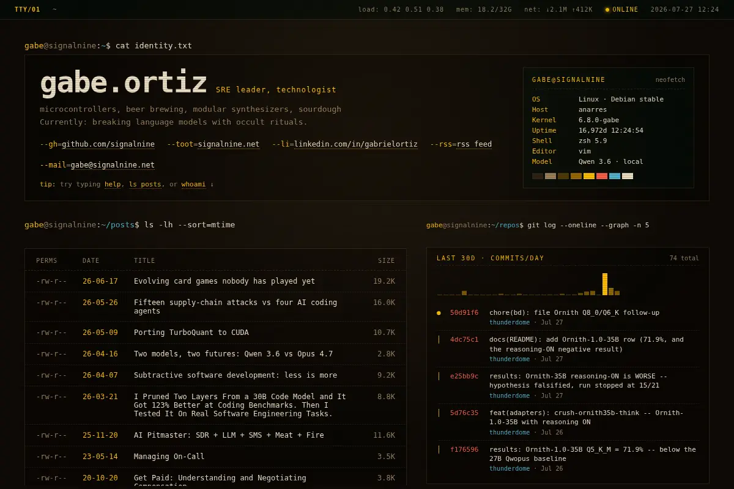Click the TITLE column header
This screenshot has height=489, width=734.
(x=144, y=260)
